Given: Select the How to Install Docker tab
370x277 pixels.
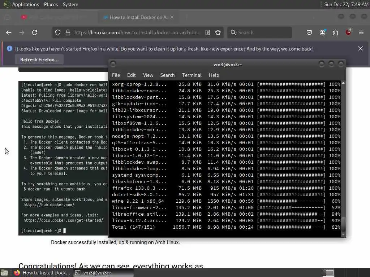Looking at the screenshot, I should pyautogui.click(x=138, y=17).
